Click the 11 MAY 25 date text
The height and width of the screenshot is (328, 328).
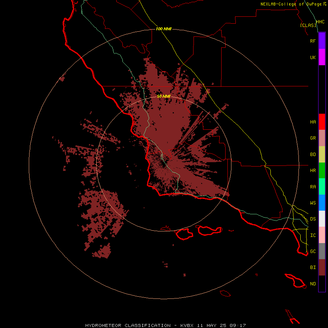pos(212,325)
